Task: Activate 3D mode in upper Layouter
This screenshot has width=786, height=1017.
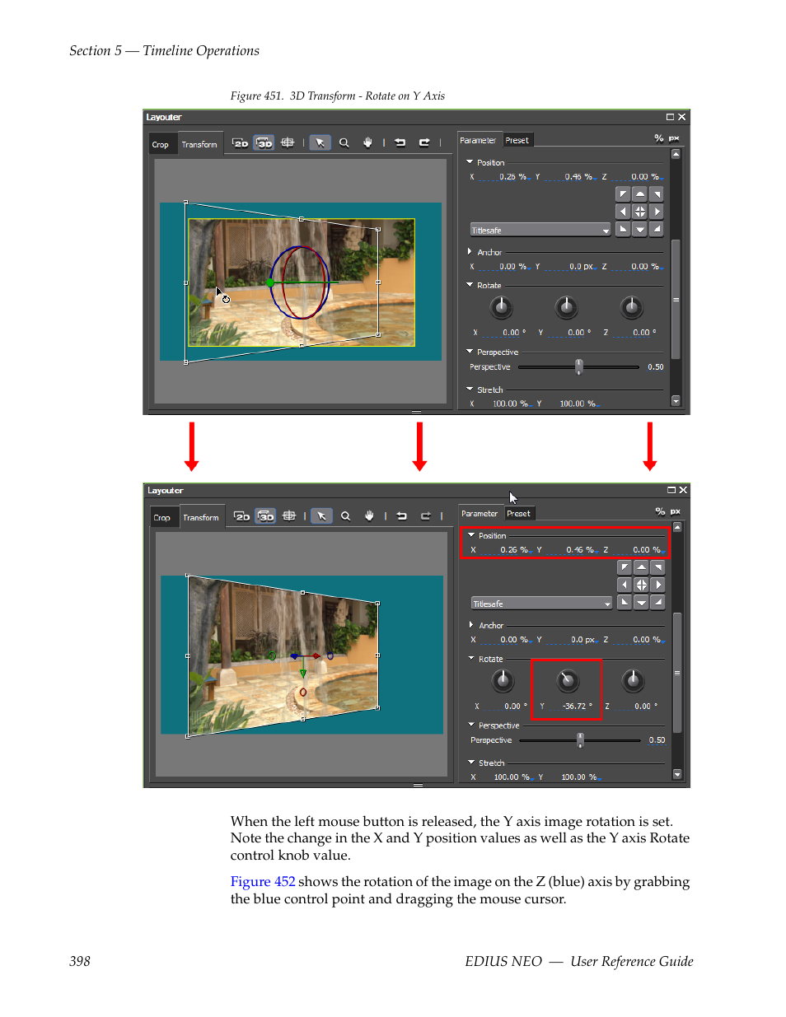Action: pos(264,142)
